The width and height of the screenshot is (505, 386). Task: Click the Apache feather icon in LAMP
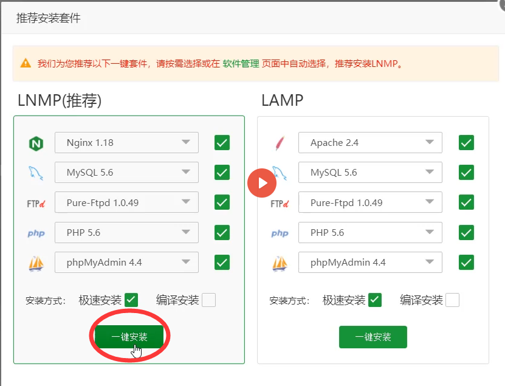coord(280,143)
